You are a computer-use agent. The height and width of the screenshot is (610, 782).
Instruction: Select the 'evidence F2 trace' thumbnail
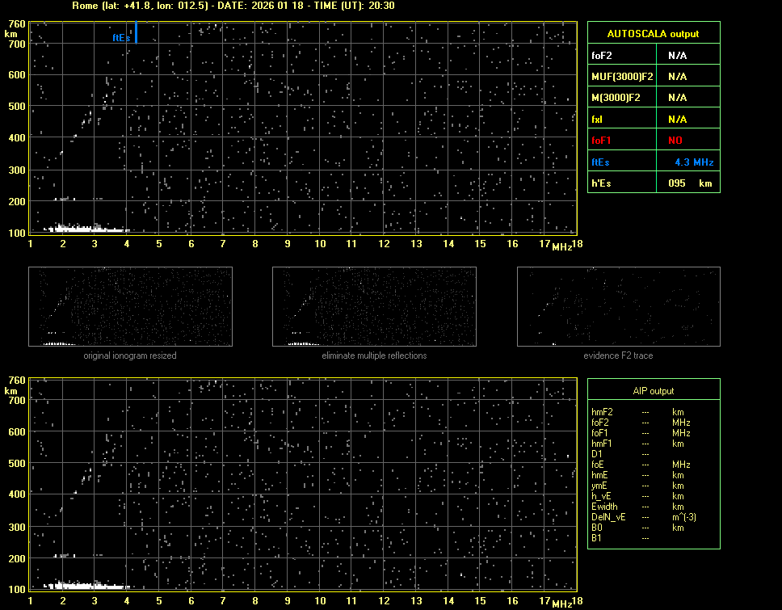click(x=618, y=307)
